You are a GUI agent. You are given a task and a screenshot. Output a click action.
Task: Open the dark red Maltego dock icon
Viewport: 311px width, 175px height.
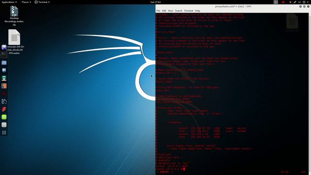click(x=4, y=94)
